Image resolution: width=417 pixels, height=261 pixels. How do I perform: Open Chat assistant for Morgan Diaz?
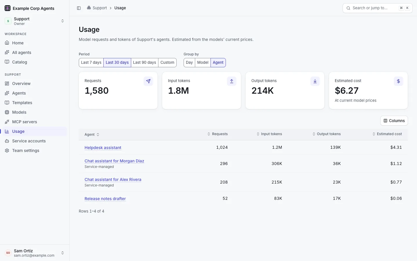click(114, 161)
